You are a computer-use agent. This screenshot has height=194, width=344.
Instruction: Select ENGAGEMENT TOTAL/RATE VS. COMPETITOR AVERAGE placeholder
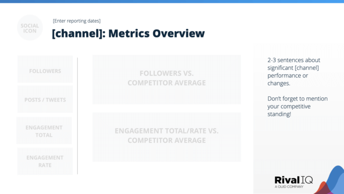coord(167,137)
